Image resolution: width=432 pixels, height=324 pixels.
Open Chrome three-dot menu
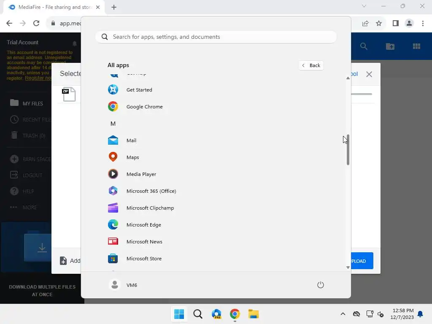423,24
